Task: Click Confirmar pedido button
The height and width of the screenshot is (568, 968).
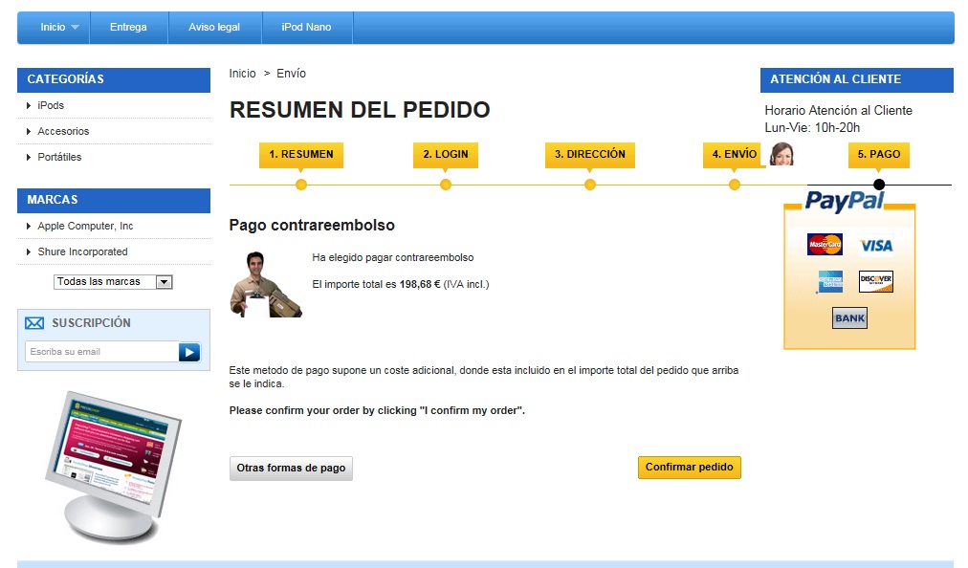Action: (690, 468)
